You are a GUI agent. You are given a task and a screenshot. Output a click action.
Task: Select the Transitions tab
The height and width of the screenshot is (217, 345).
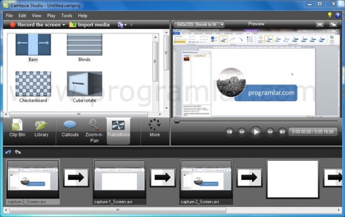coord(119,131)
